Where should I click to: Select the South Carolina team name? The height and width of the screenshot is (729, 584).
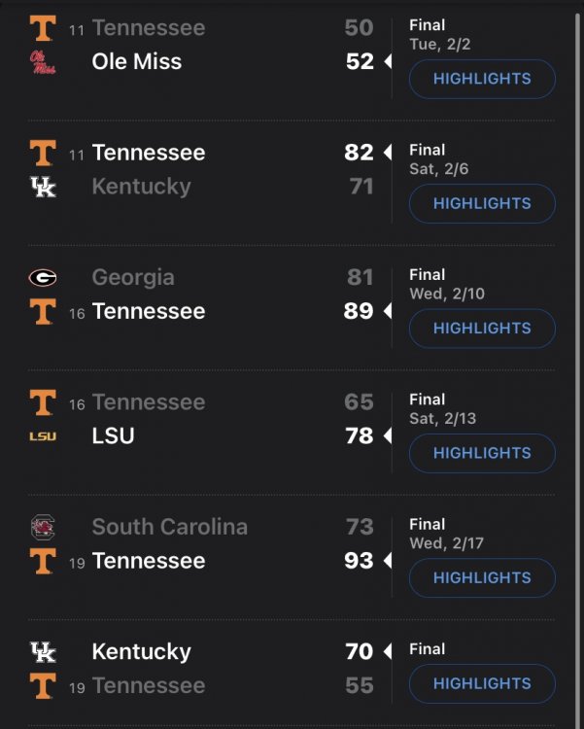(x=169, y=528)
